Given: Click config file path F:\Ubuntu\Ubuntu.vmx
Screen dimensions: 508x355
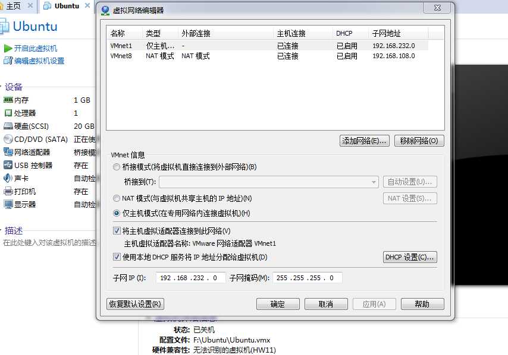Looking at the screenshot, I should pos(231,340).
